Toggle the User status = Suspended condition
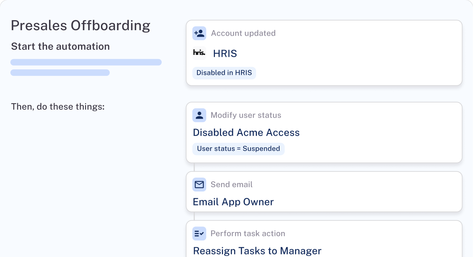The width and height of the screenshot is (473, 257). pyautogui.click(x=238, y=149)
